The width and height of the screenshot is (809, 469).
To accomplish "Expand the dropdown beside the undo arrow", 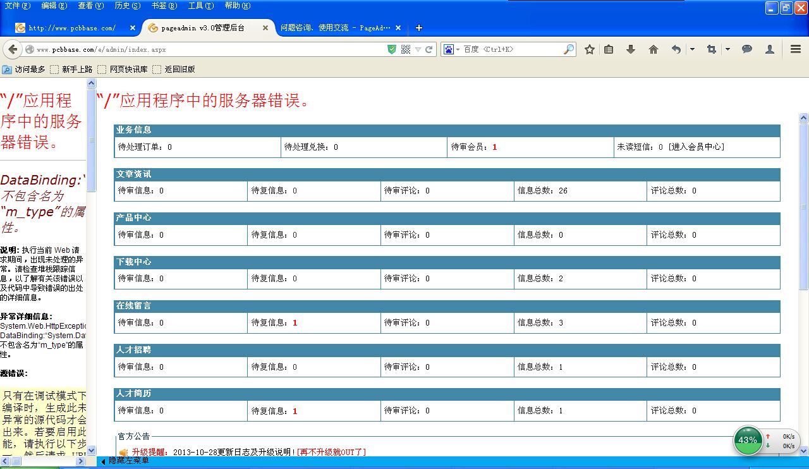I will tap(692, 49).
